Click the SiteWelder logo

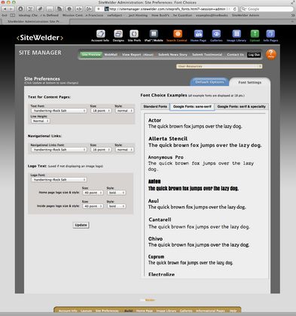tap(40, 38)
